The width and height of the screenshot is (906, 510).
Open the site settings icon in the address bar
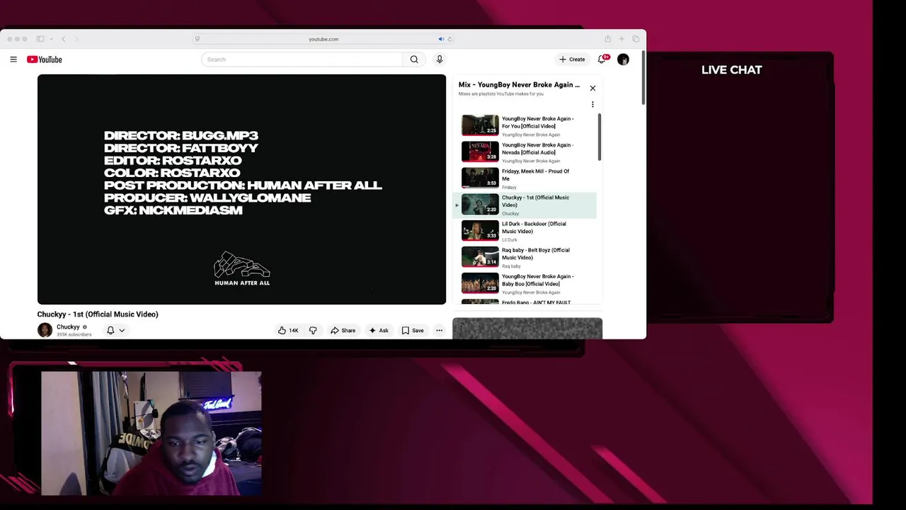(197, 39)
